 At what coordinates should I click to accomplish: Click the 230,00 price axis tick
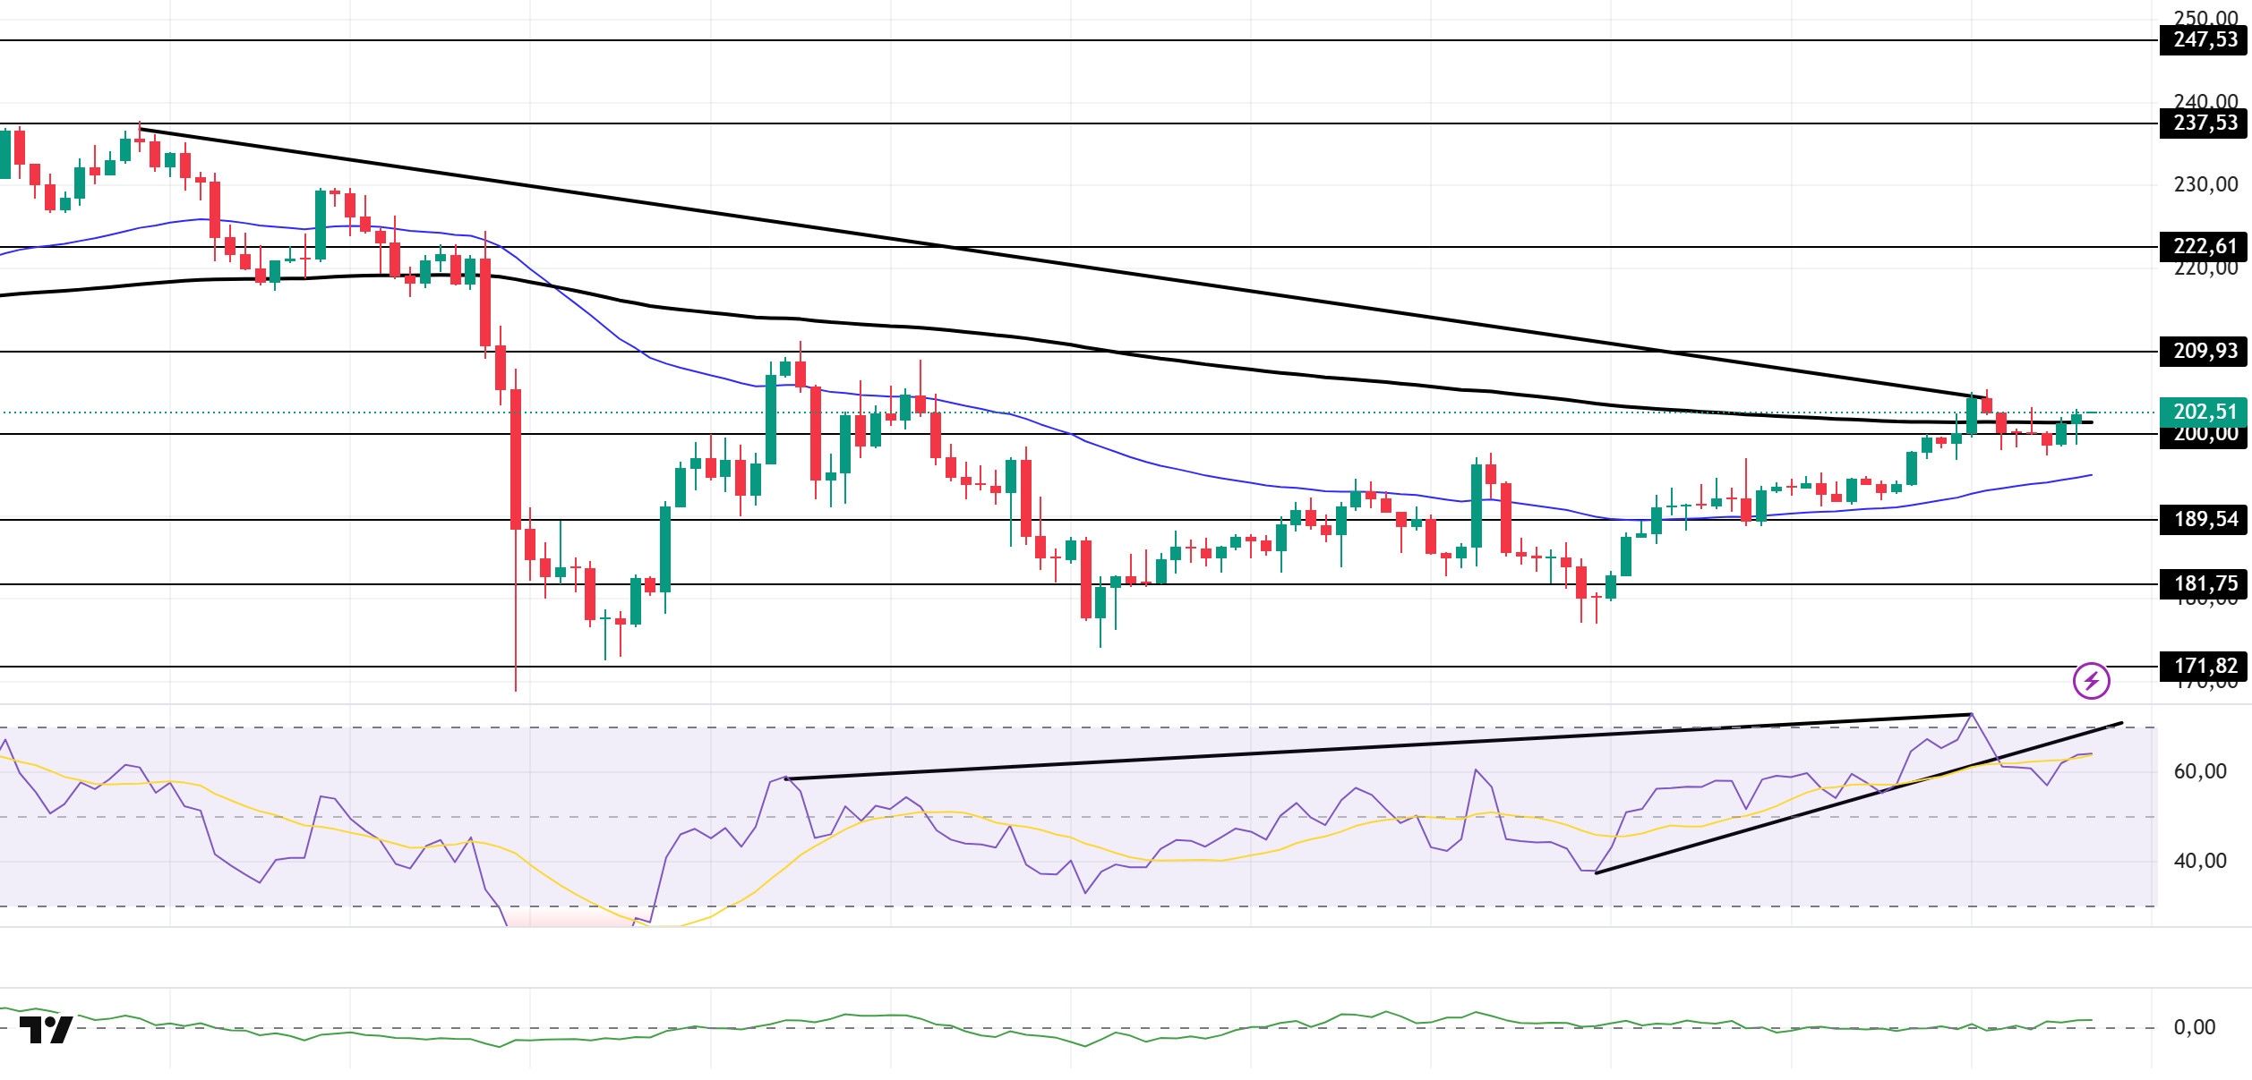[2204, 185]
